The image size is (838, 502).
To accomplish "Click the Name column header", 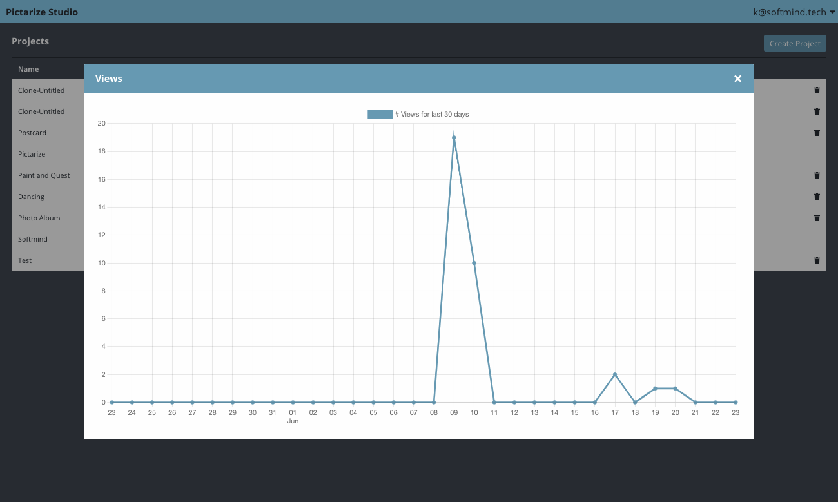I will click(28, 69).
